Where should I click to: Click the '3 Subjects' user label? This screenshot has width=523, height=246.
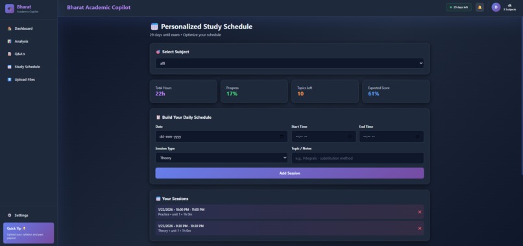(x=509, y=10)
